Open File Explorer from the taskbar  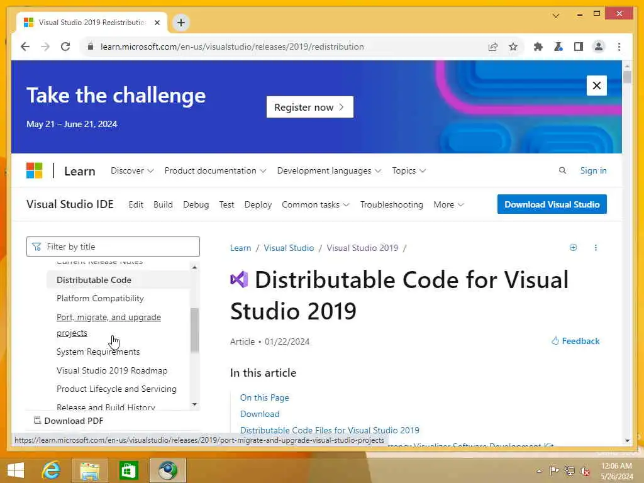coord(90,470)
